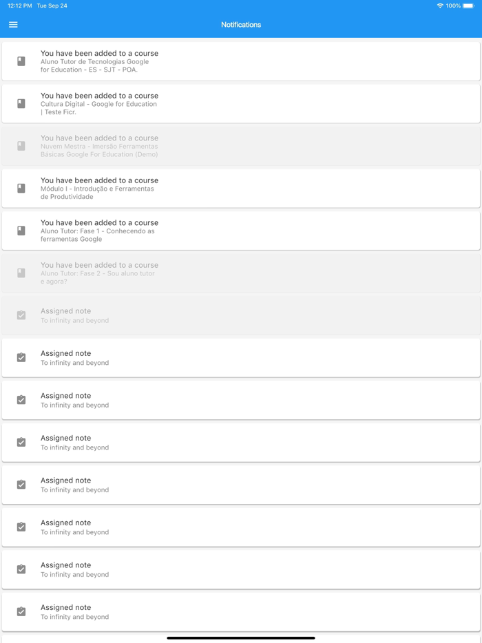Image resolution: width=482 pixels, height=643 pixels.
Task: Click the grayed course icon on Nuvem Mestra notification
Action: tap(20, 145)
